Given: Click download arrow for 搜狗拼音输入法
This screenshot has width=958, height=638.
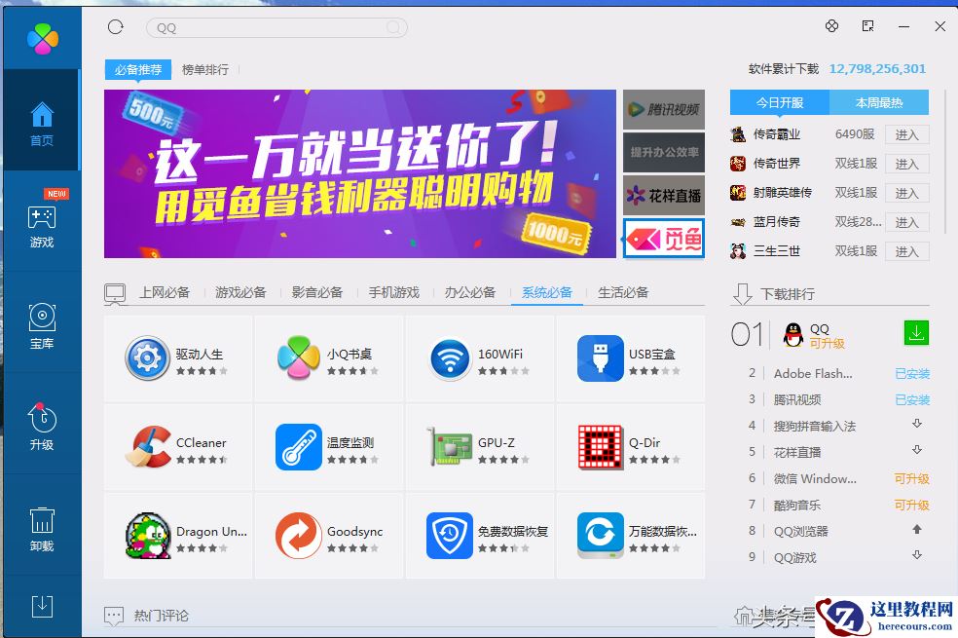Looking at the screenshot, I should pos(917,424).
